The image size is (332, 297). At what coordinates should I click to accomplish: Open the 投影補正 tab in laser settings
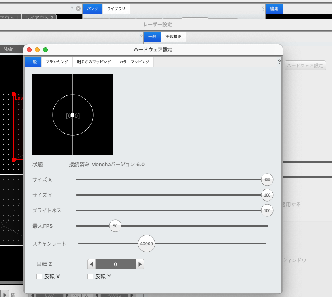pos(173,36)
